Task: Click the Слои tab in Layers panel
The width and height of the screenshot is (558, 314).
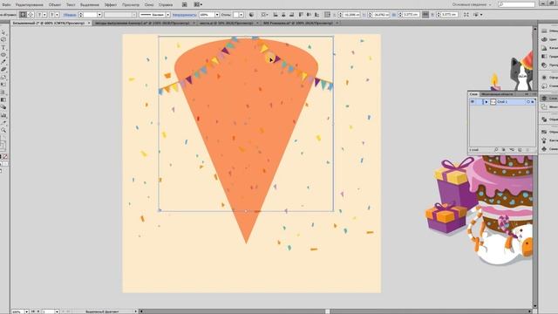Action: 473,94
